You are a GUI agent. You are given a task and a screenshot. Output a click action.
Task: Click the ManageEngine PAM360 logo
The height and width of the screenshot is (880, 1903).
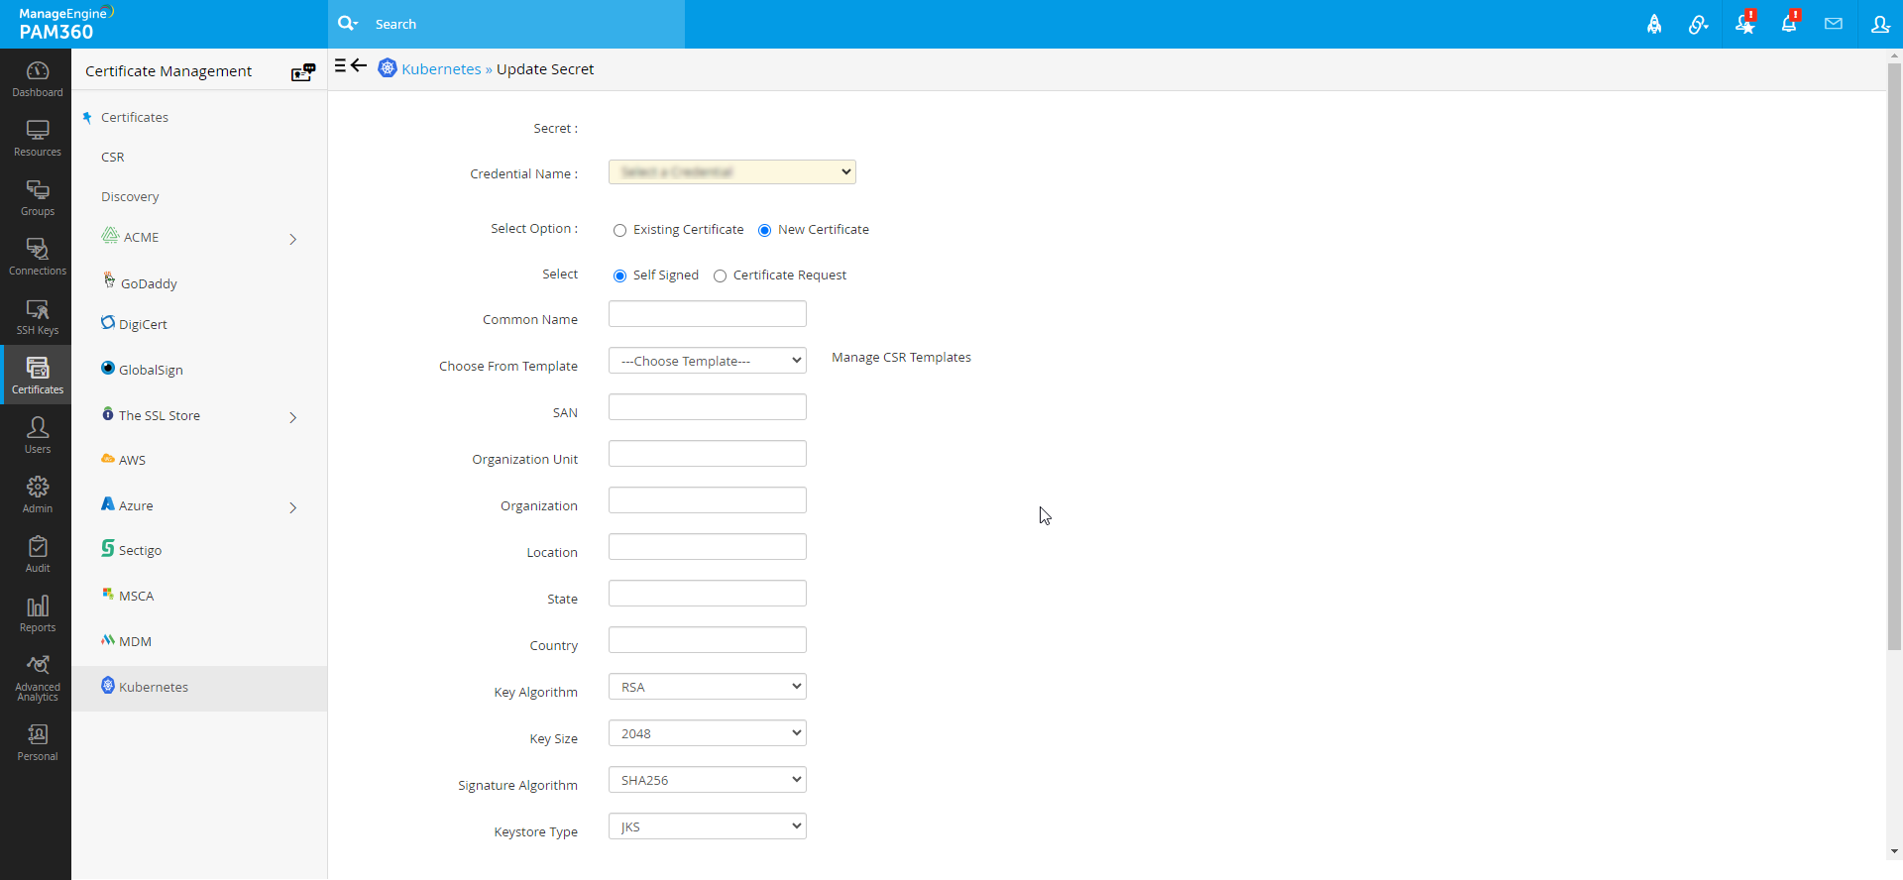coord(66,24)
